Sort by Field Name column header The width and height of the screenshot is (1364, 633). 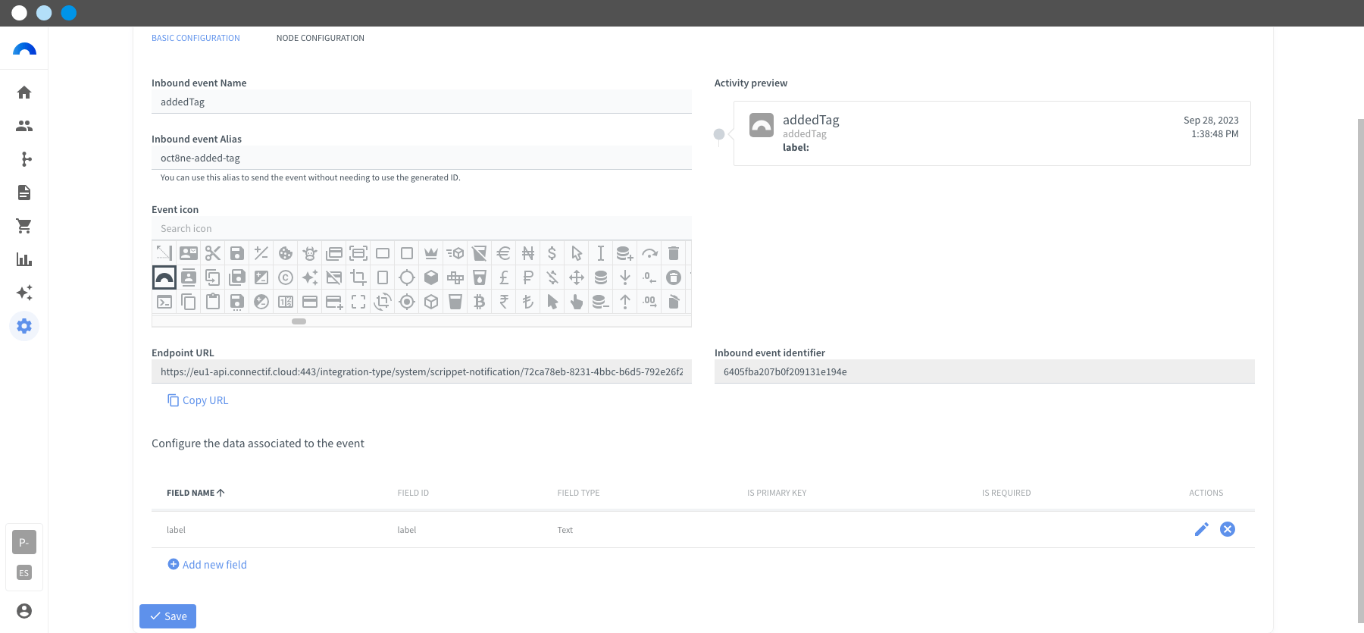[196, 493]
